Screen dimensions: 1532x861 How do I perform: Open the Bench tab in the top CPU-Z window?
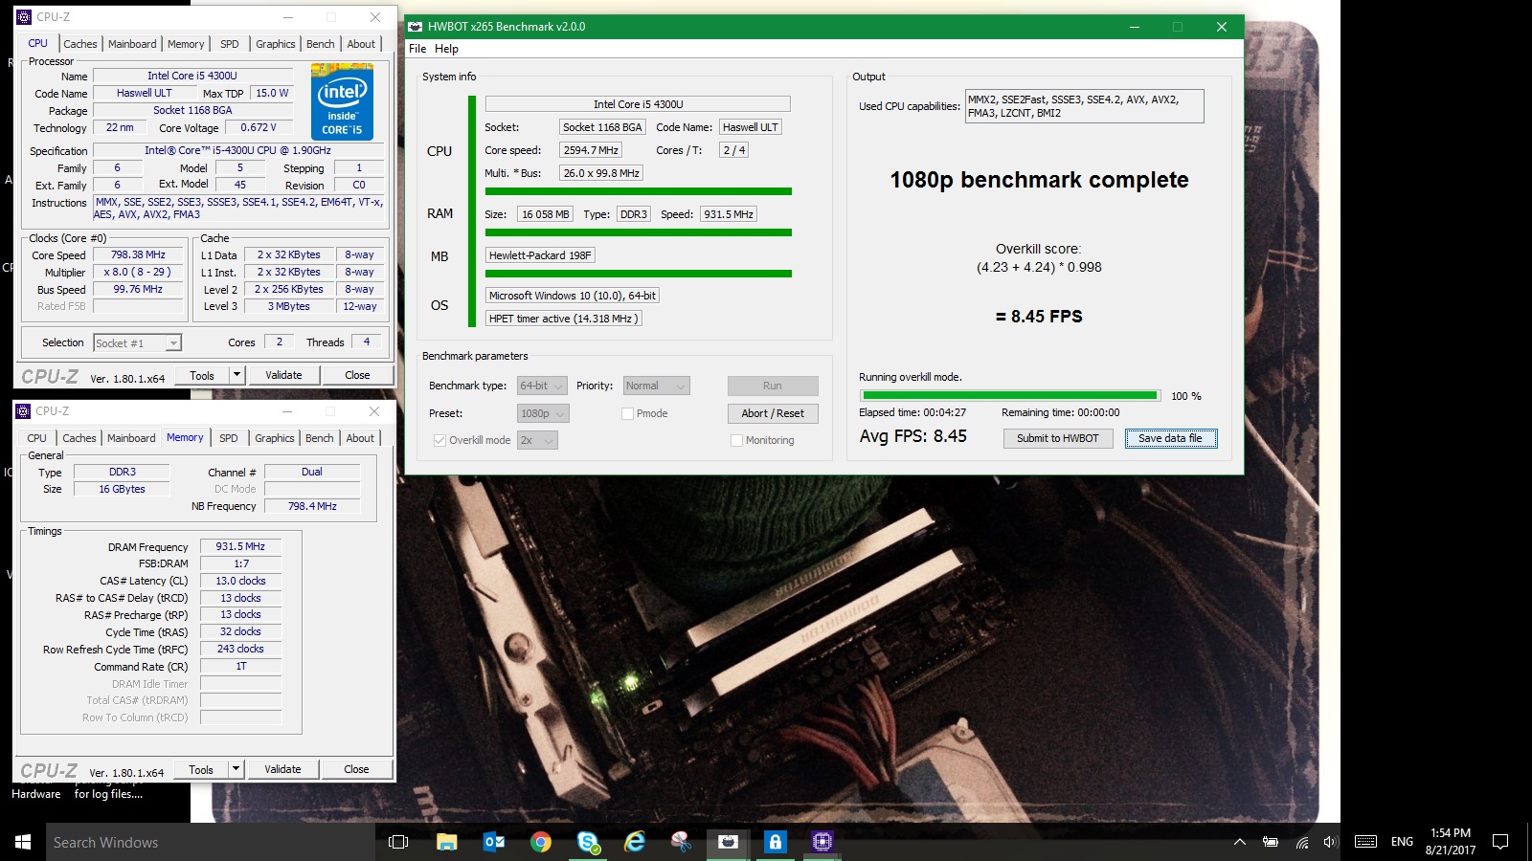[321, 44]
